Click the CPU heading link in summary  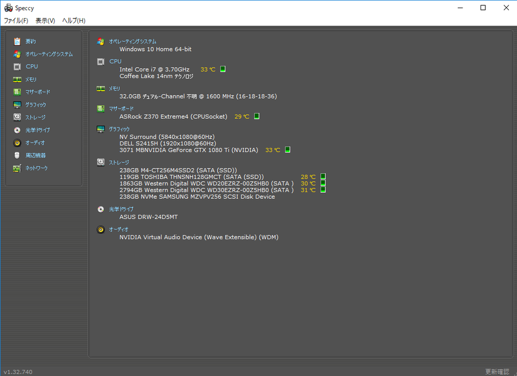tap(115, 62)
